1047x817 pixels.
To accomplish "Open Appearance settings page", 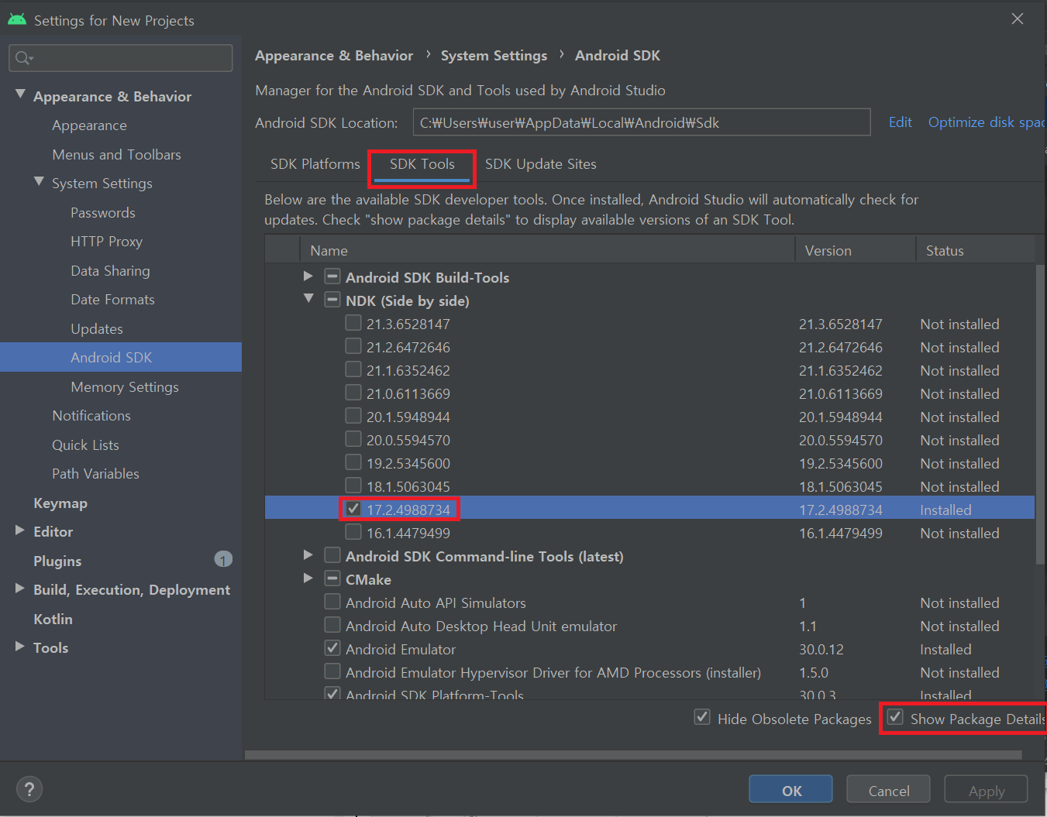I will [x=89, y=125].
